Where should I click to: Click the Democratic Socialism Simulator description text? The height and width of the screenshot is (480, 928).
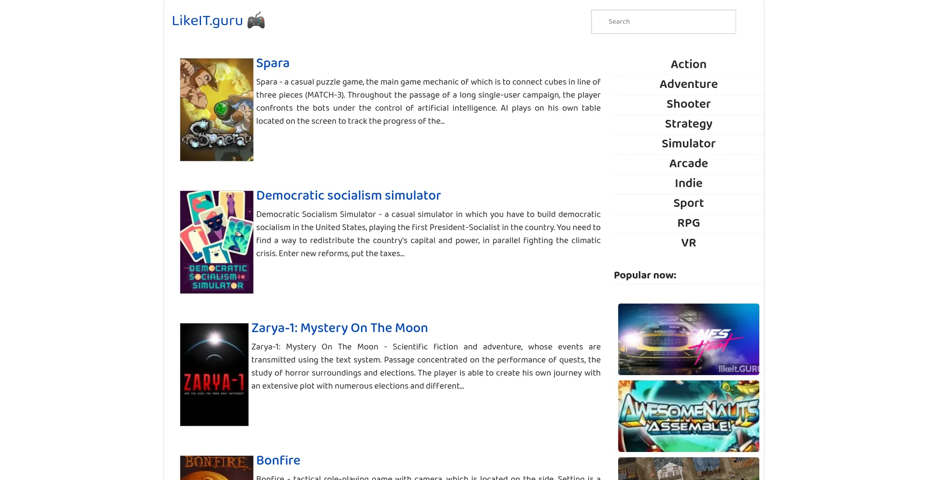[x=428, y=234]
